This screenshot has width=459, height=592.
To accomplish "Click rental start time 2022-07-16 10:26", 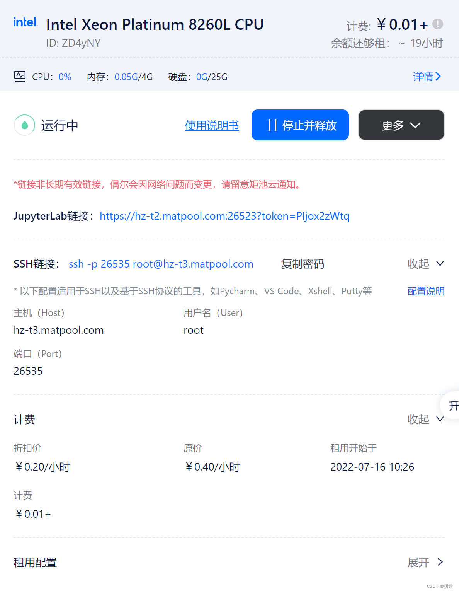I will [372, 467].
